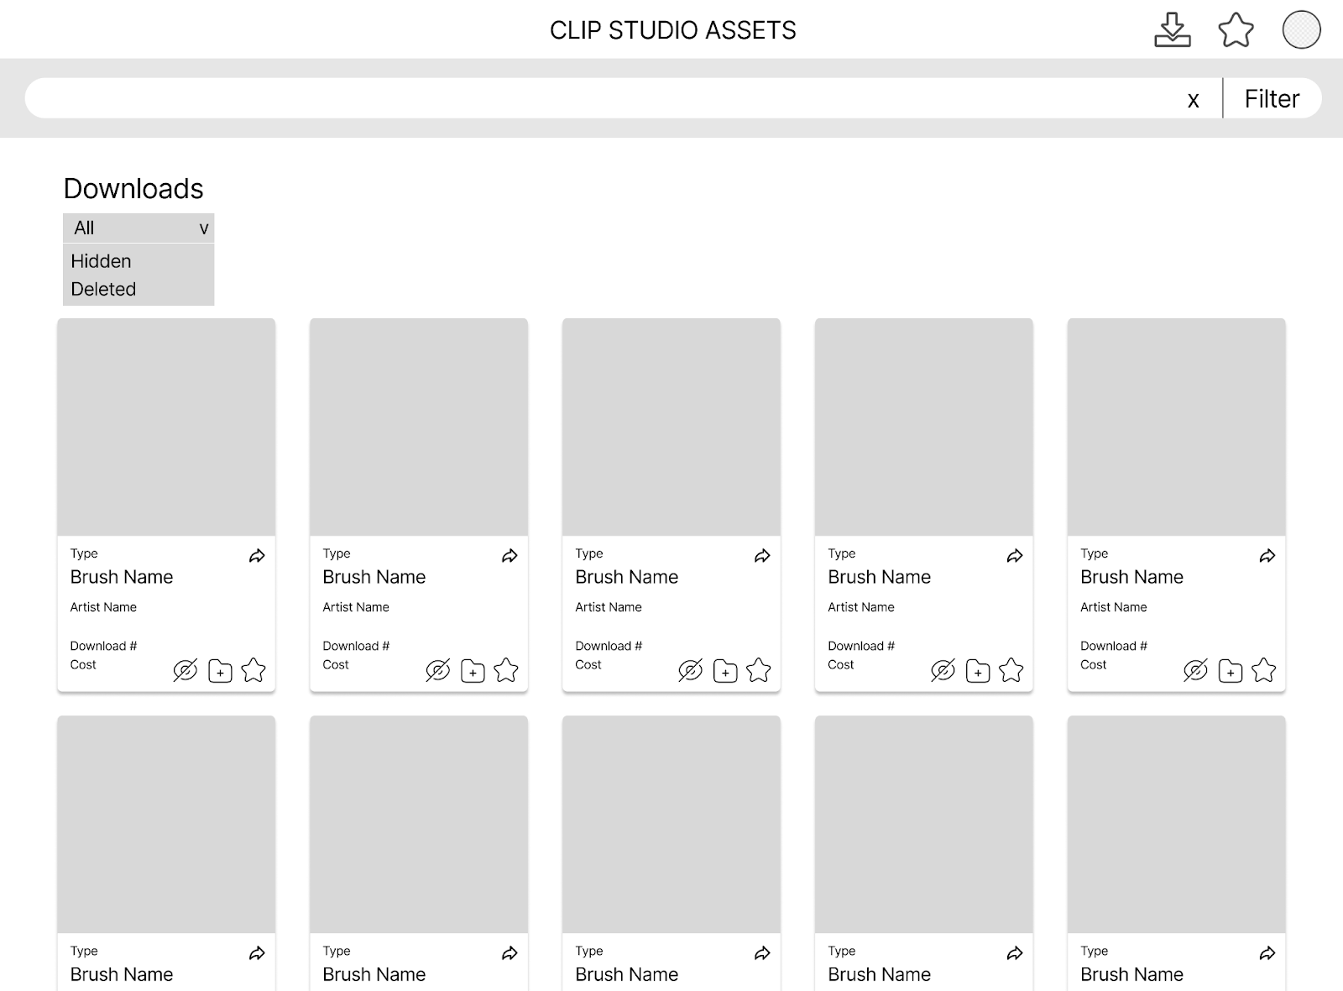Open the second bottom-row card thumbnail

pos(419,824)
